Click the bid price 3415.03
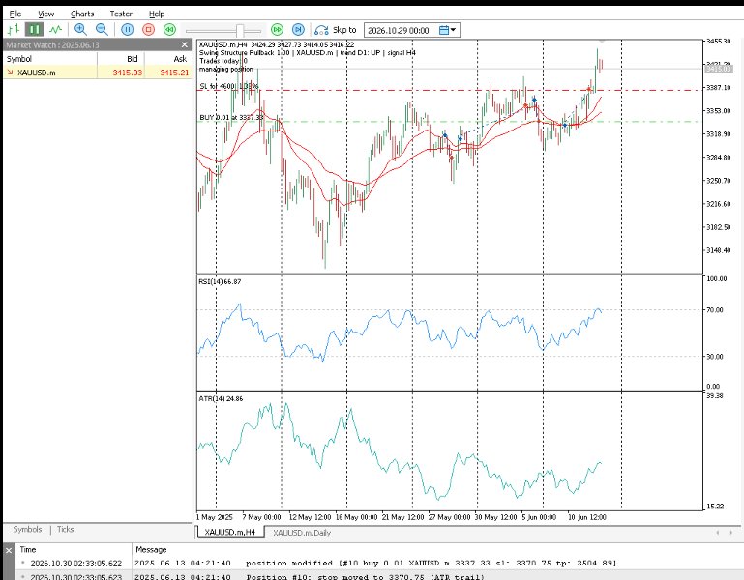The width and height of the screenshot is (744, 580). click(x=127, y=72)
